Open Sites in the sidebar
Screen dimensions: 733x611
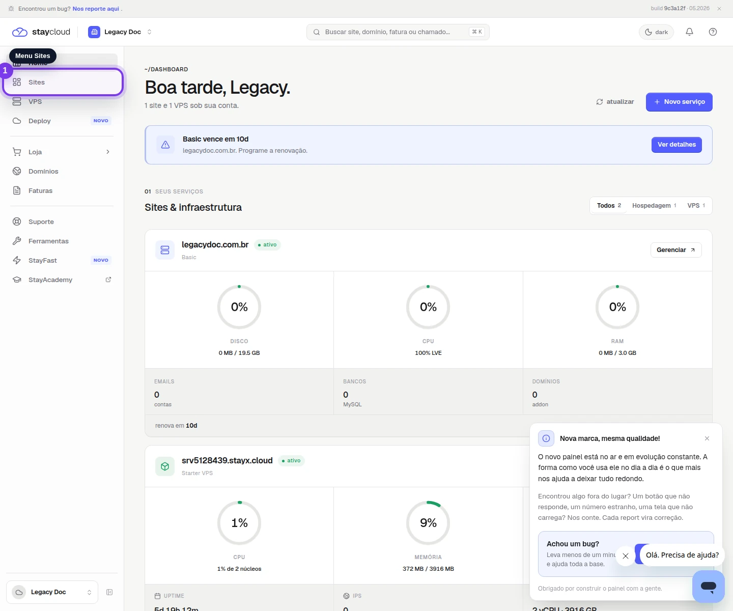(x=63, y=82)
